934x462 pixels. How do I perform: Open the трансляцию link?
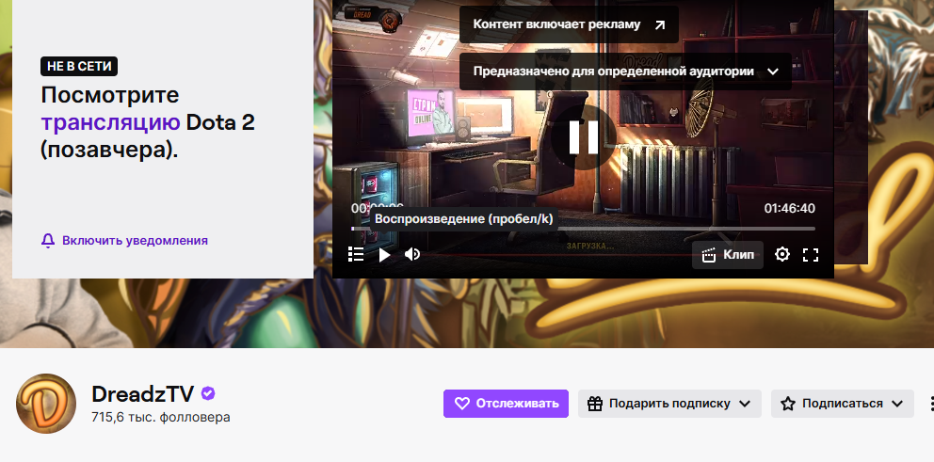[110, 122]
